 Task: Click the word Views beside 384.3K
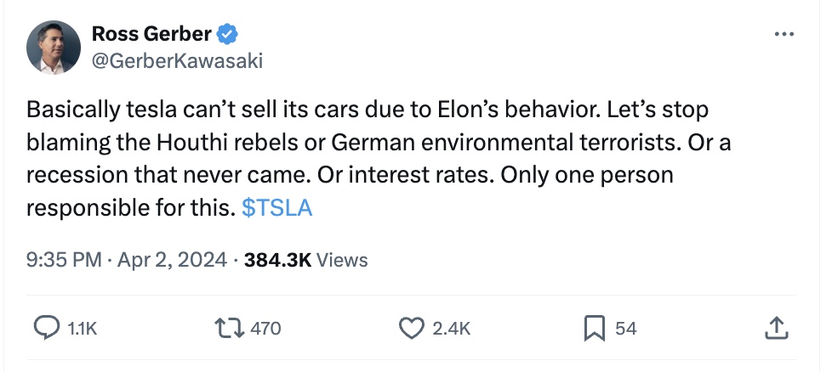point(342,260)
